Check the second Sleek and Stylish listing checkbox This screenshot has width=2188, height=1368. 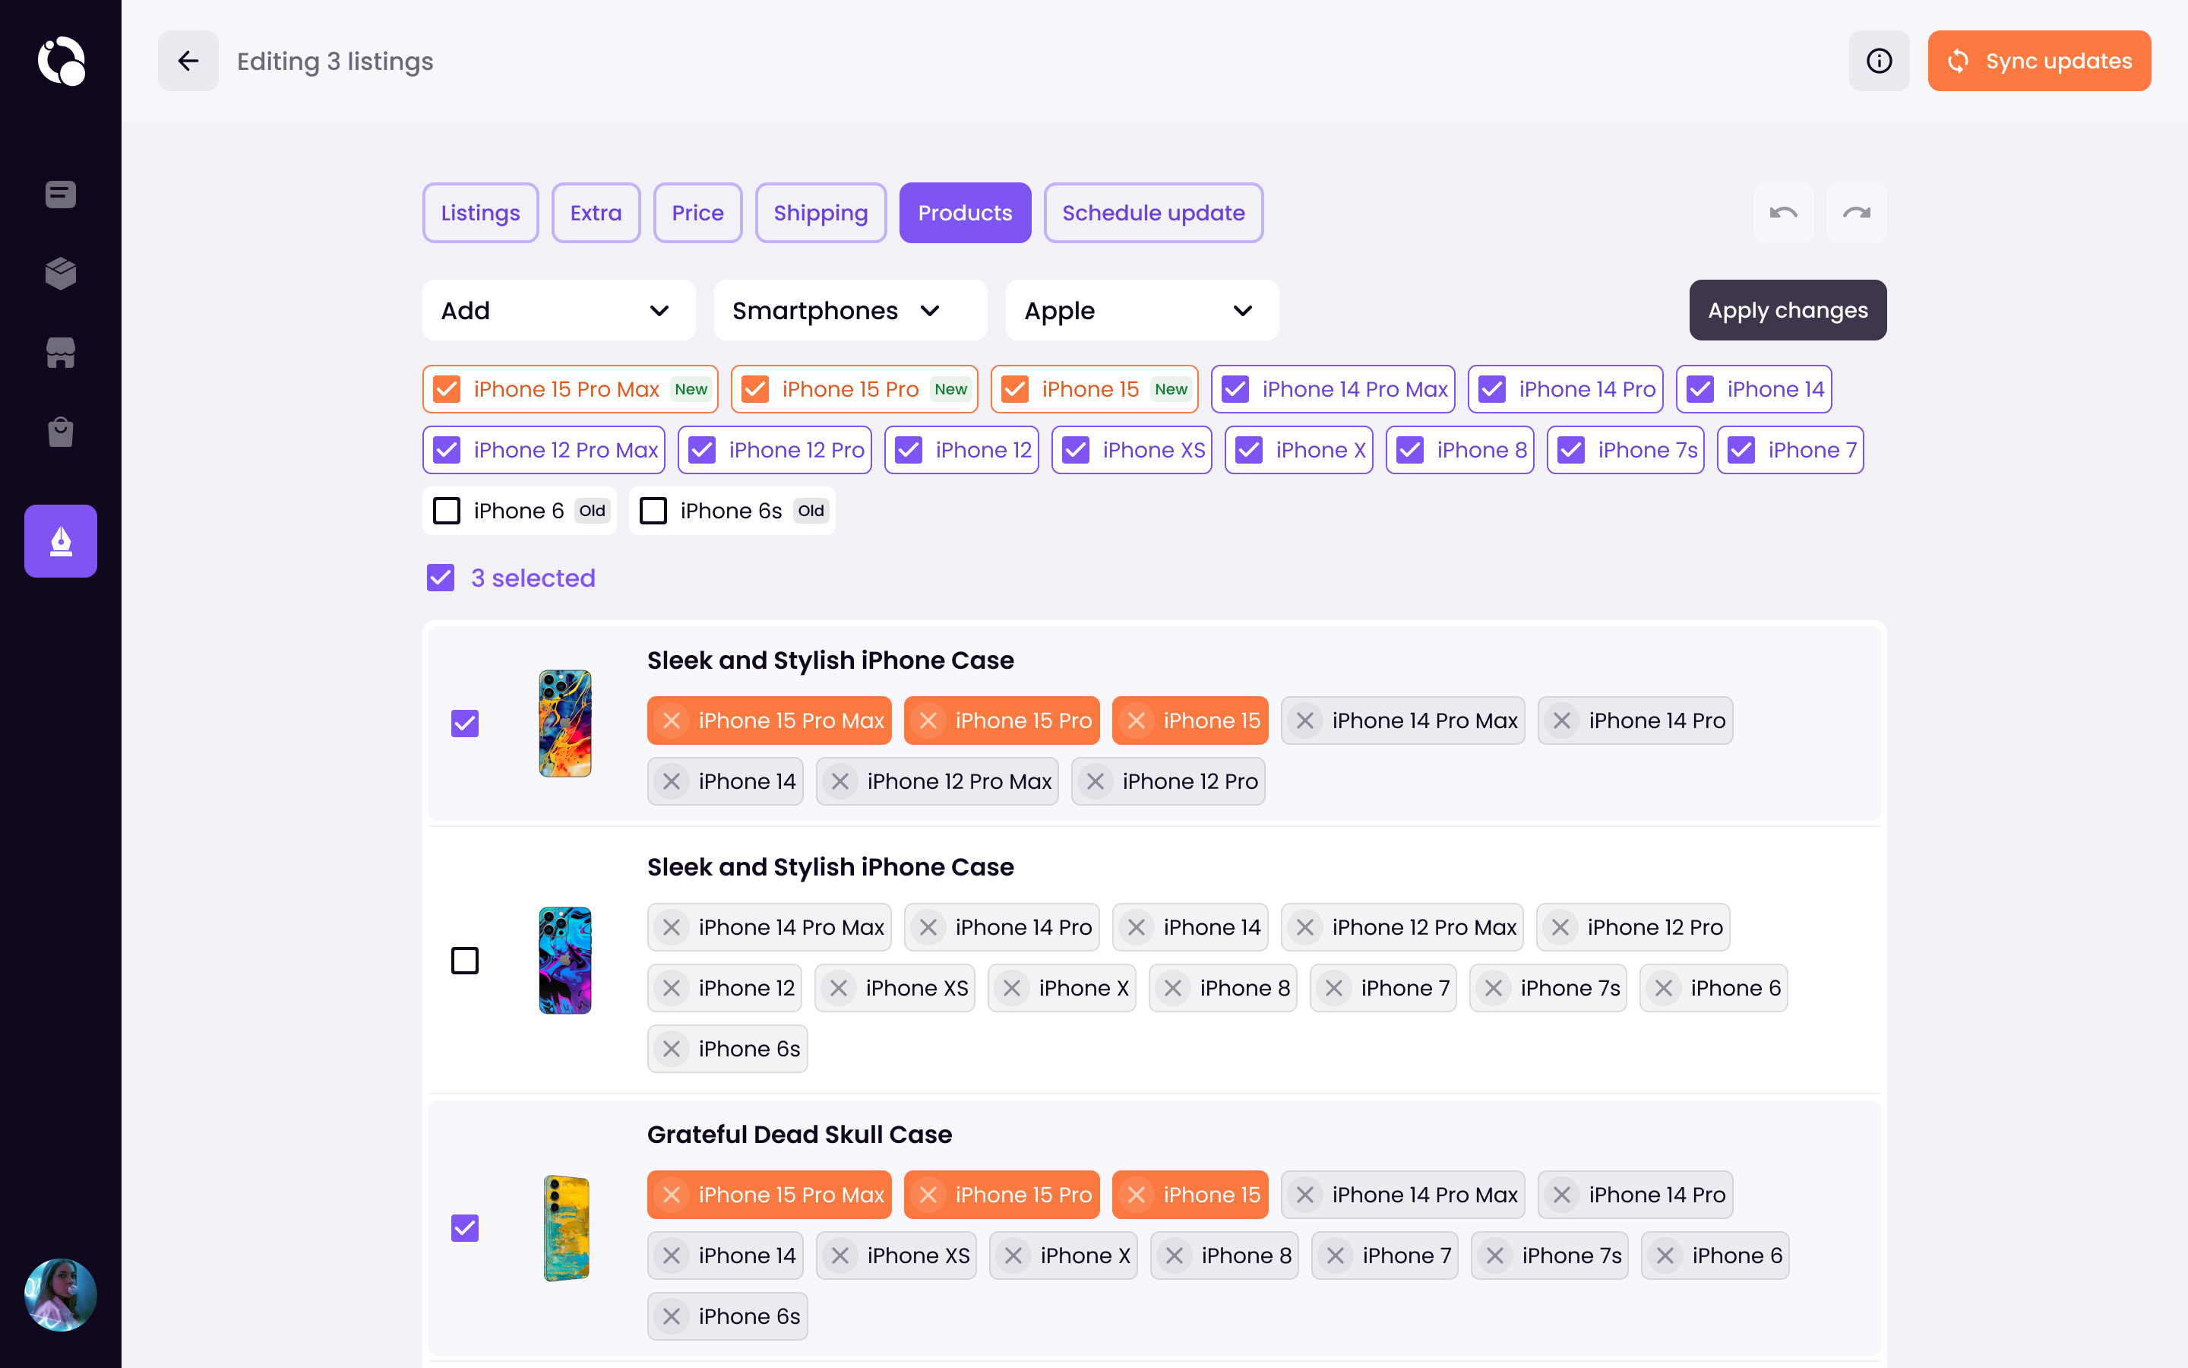point(465,960)
